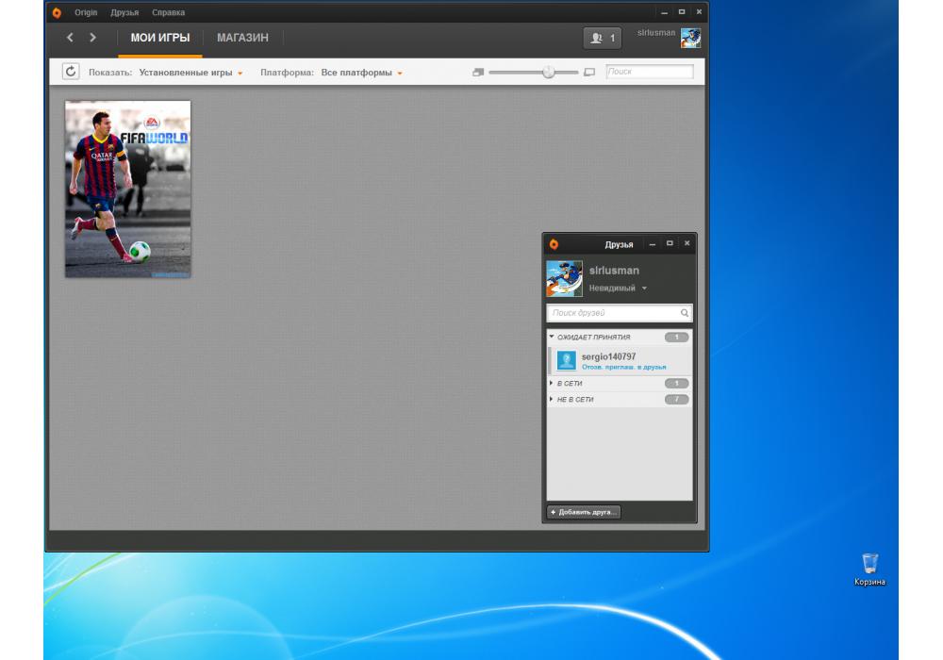The height and width of the screenshot is (660, 943).
Task: Refresh the game library
Action: click(x=71, y=72)
